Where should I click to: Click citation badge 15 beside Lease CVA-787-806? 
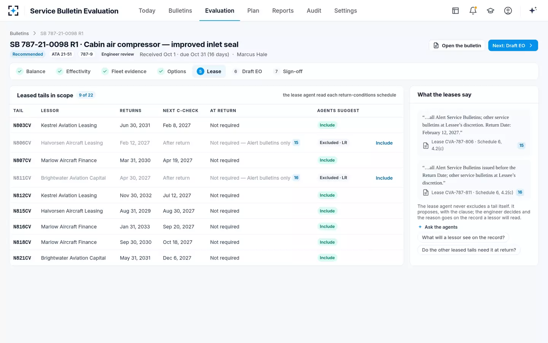pyautogui.click(x=521, y=146)
